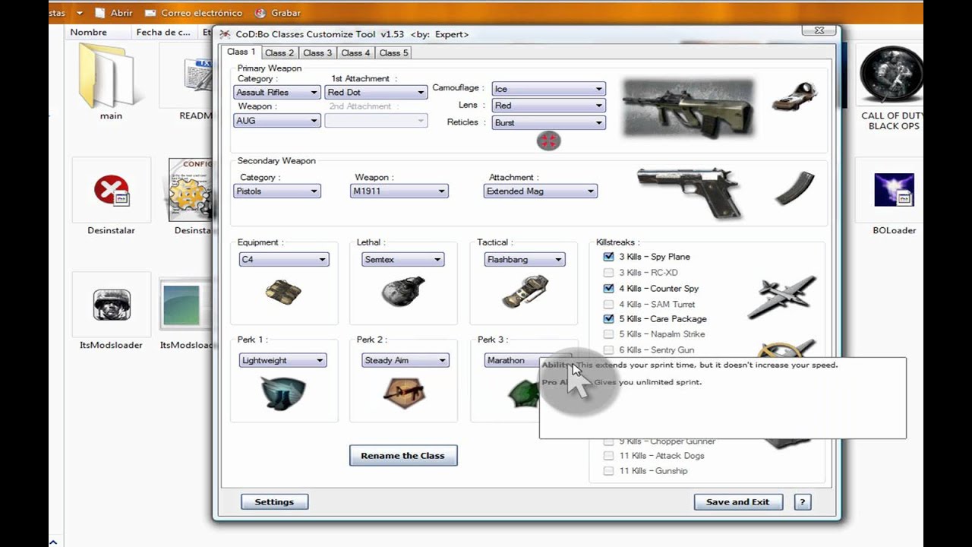This screenshot has width=972, height=547.
Task: Click the extended mag attachment icon
Action: coord(794,189)
